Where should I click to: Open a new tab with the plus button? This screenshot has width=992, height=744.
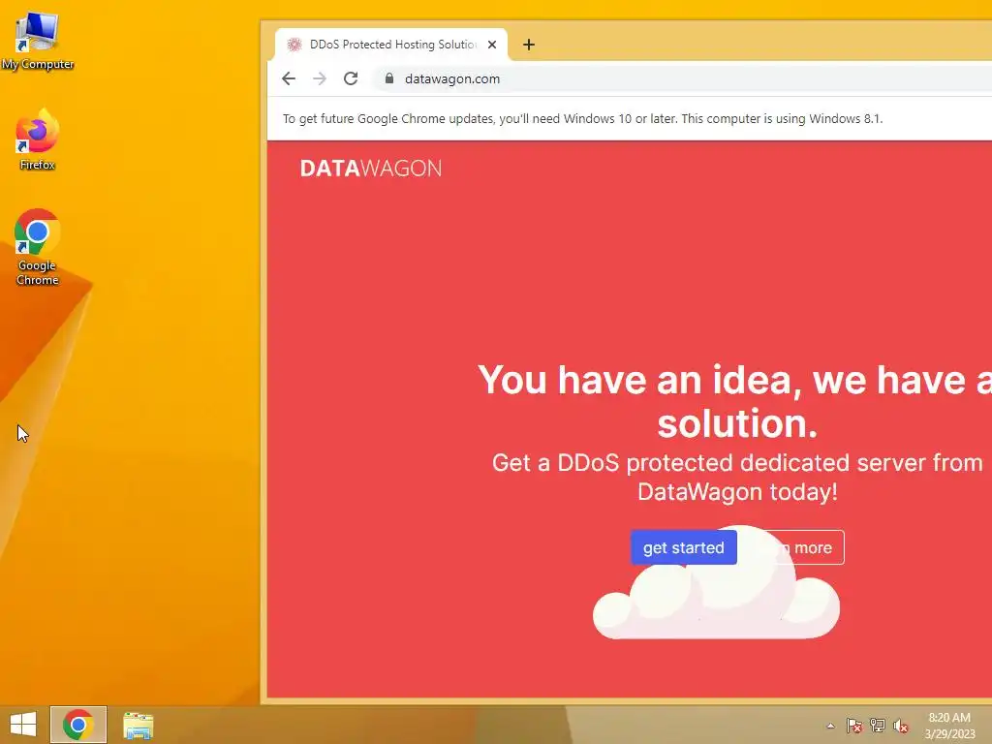[x=529, y=45]
